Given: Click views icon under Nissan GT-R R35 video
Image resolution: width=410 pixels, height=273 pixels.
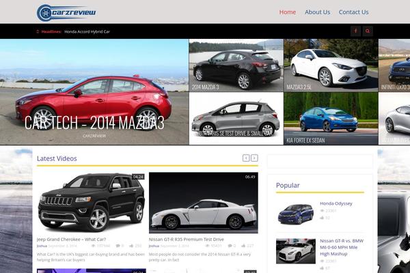Looking at the screenshot, I should (x=207, y=246).
